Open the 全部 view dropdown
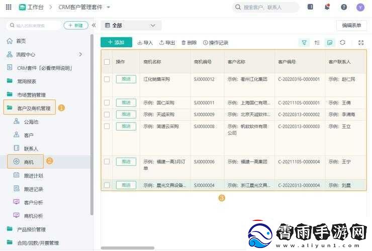The width and height of the screenshot is (372, 251). point(131,26)
